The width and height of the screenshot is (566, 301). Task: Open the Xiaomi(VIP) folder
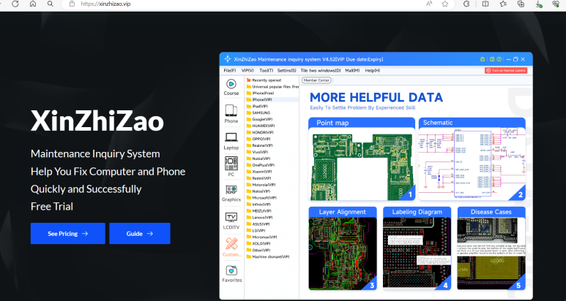pos(258,172)
